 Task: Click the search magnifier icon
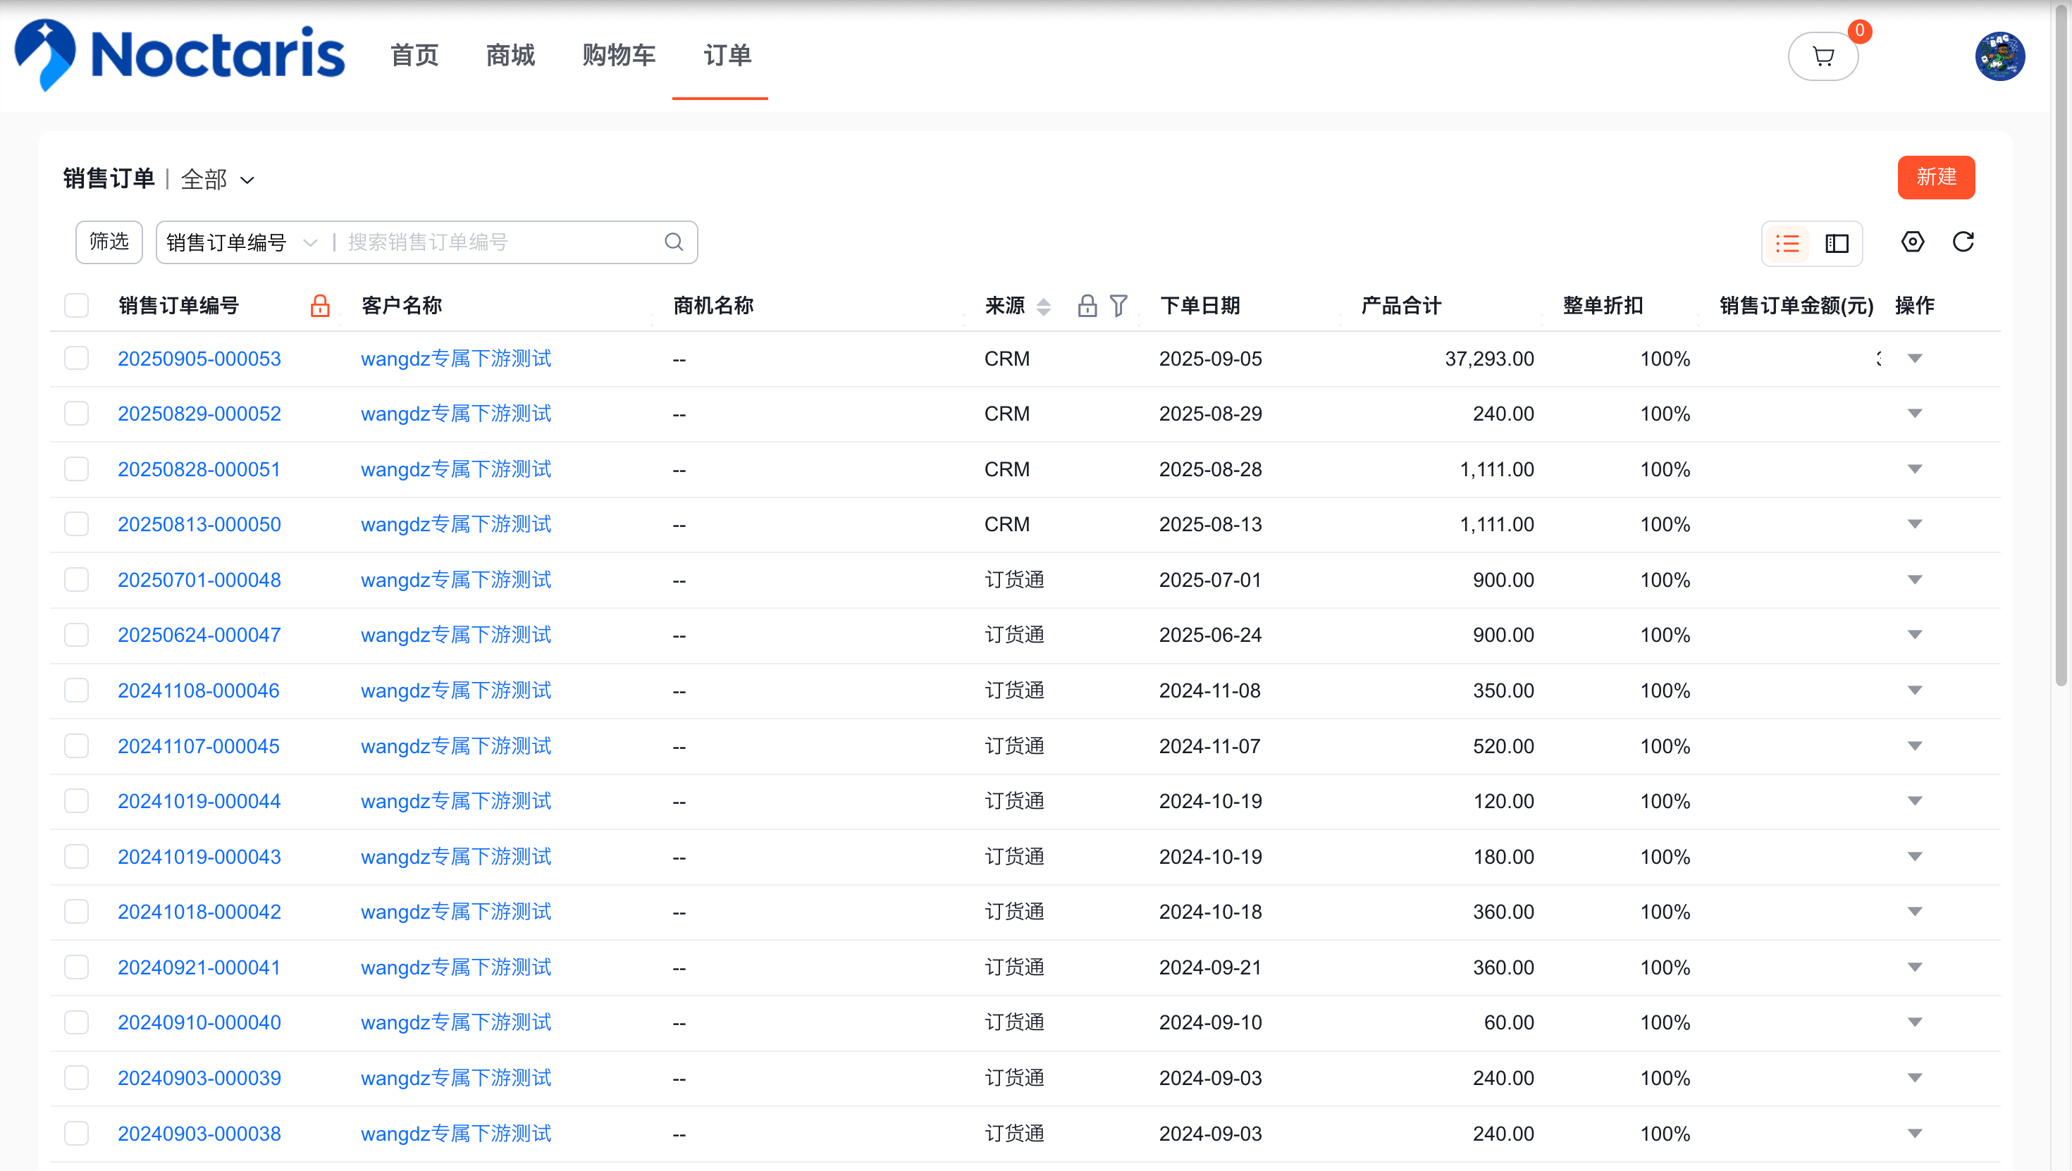click(673, 242)
